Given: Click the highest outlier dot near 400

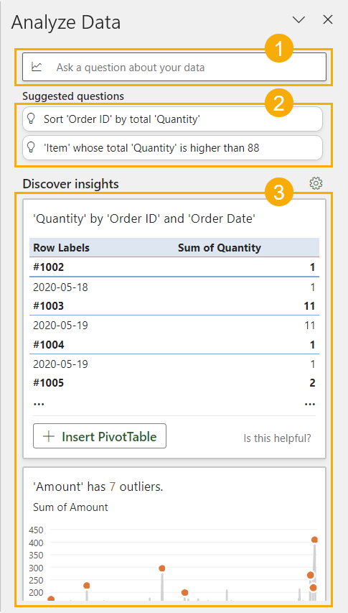Looking at the screenshot, I should click(x=314, y=540).
